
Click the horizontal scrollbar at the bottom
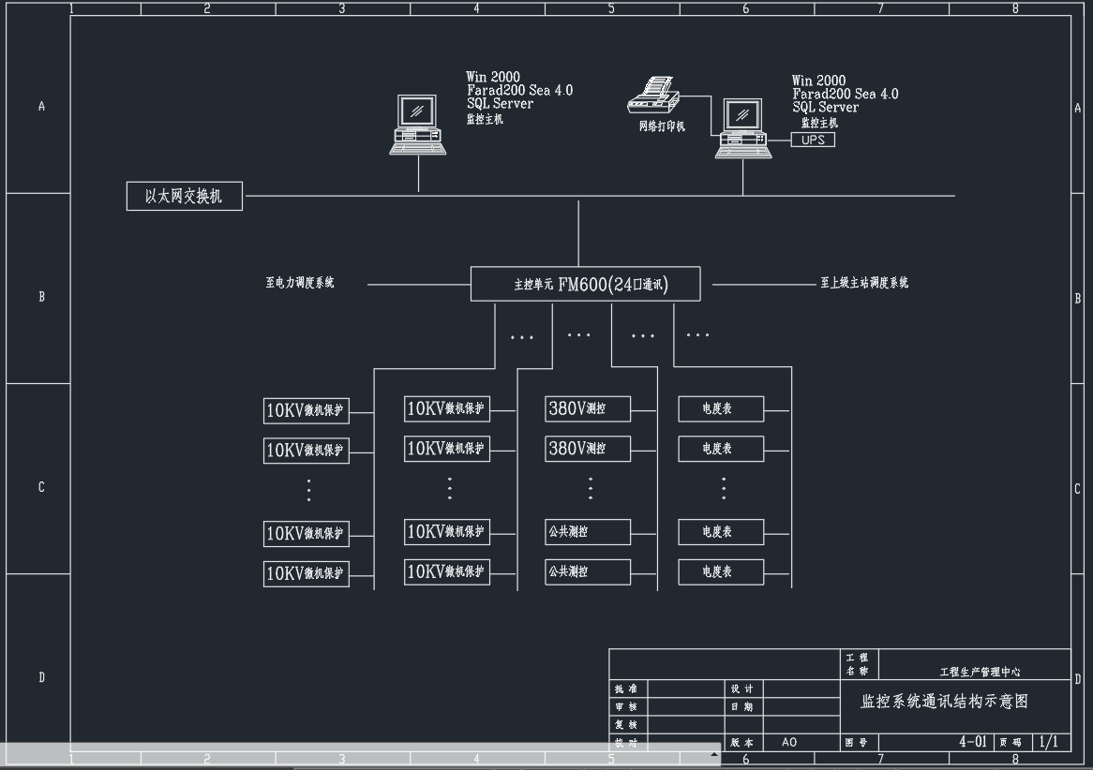(356, 752)
